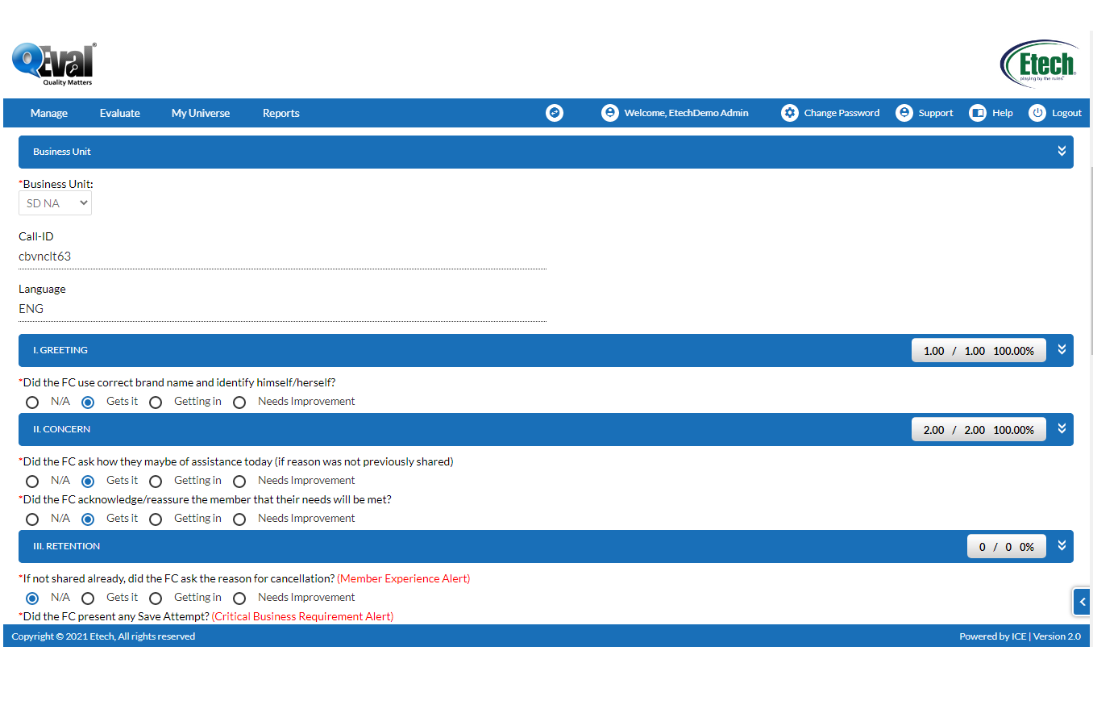The height and width of the screenshot is (705, 1093).
Task: Select N/A for the reason for cancellation question
Action: coord(32,598)
